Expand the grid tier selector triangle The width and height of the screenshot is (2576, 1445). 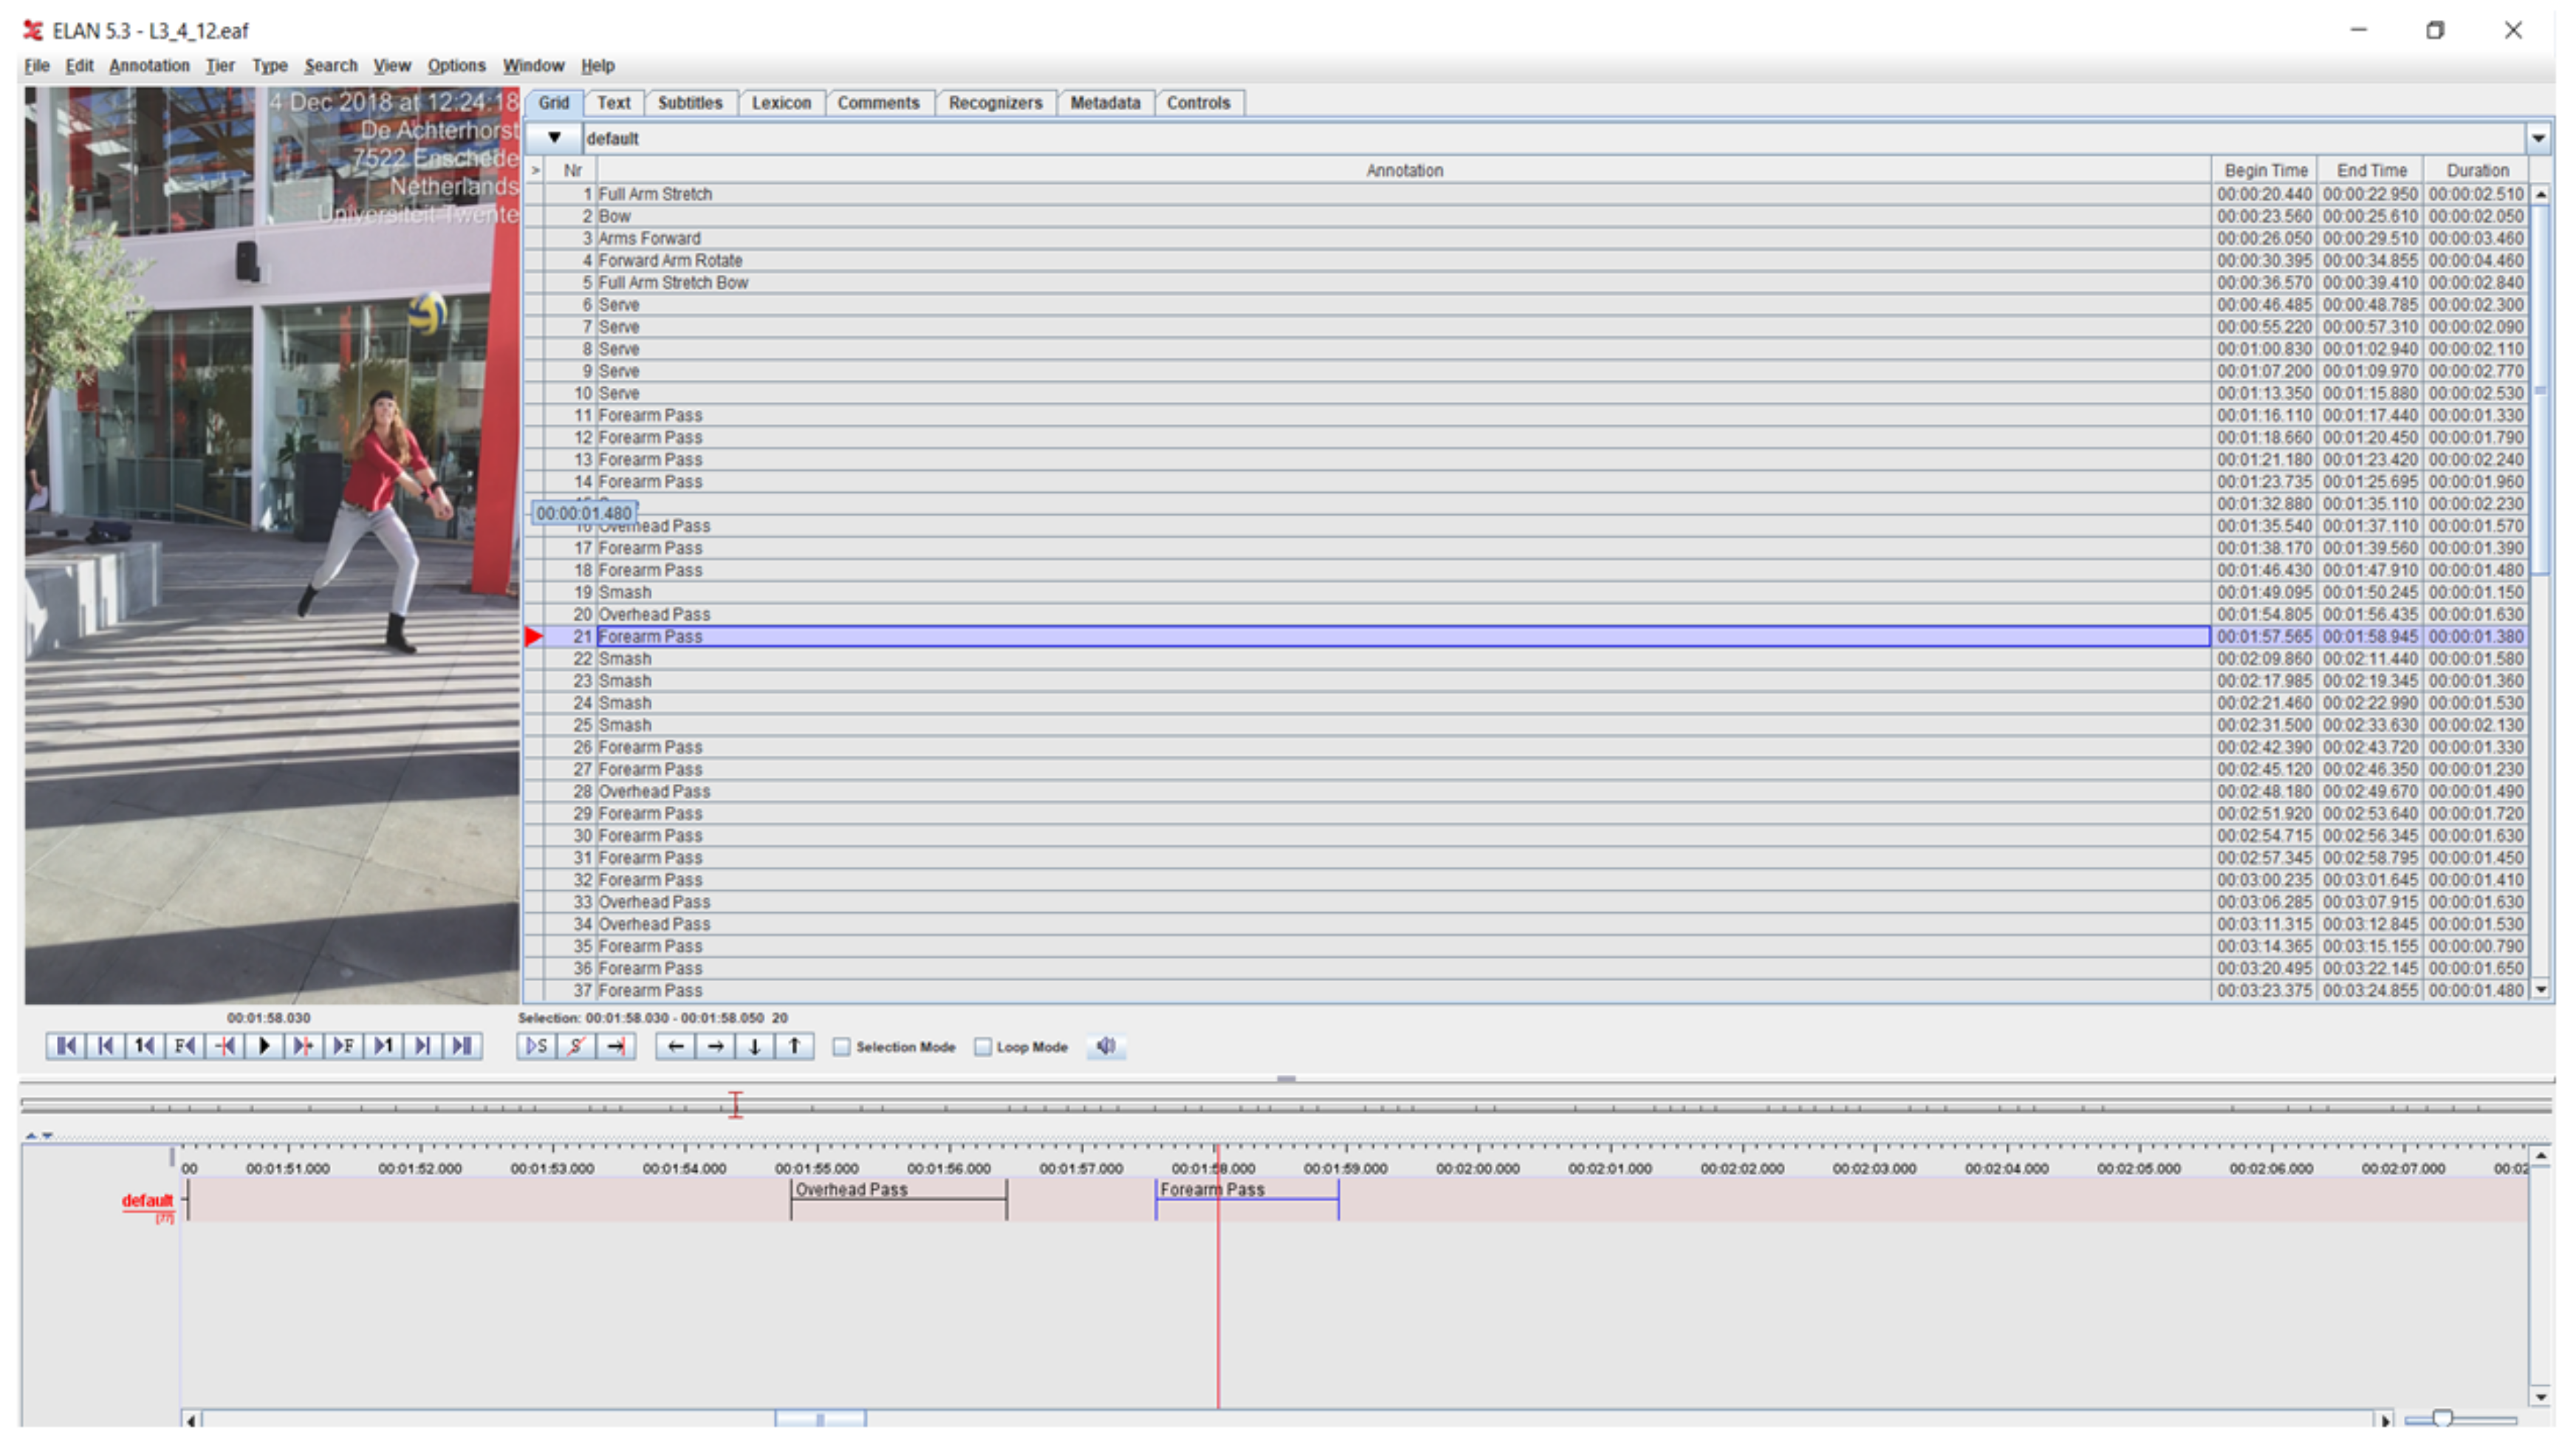pyautogui.click(x=554, y=138)
